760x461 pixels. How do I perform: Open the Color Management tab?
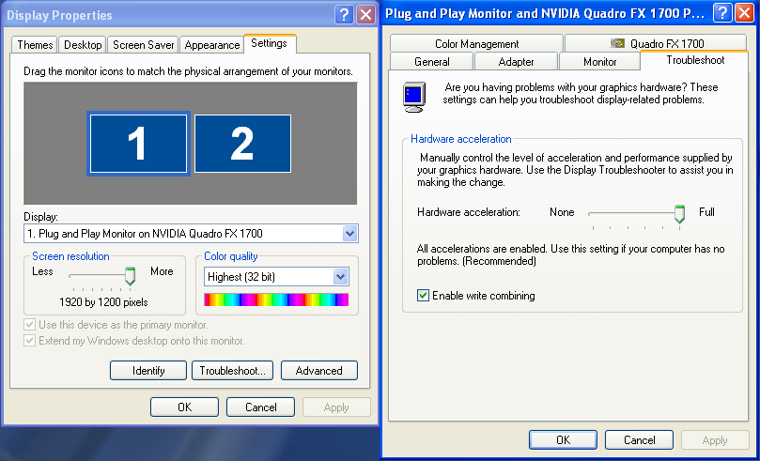477,44
